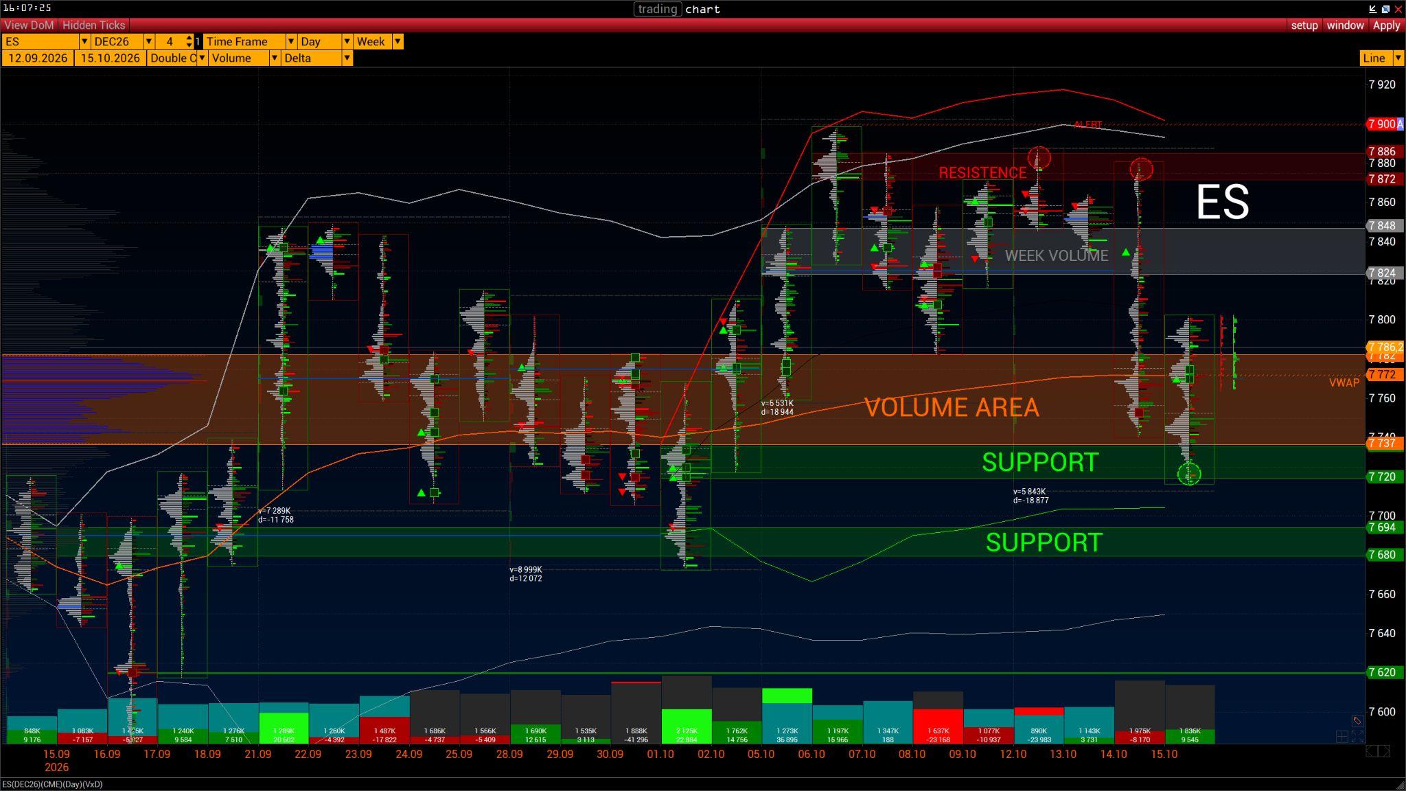Open the window menu

[1345, 25]
